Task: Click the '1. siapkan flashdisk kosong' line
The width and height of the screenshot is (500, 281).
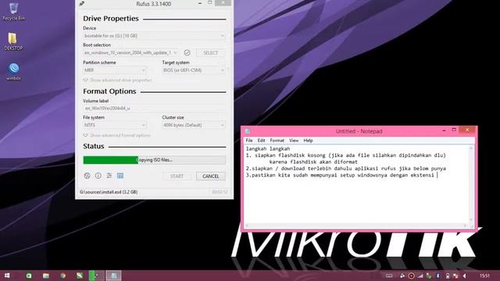Action: click(345, 155)
